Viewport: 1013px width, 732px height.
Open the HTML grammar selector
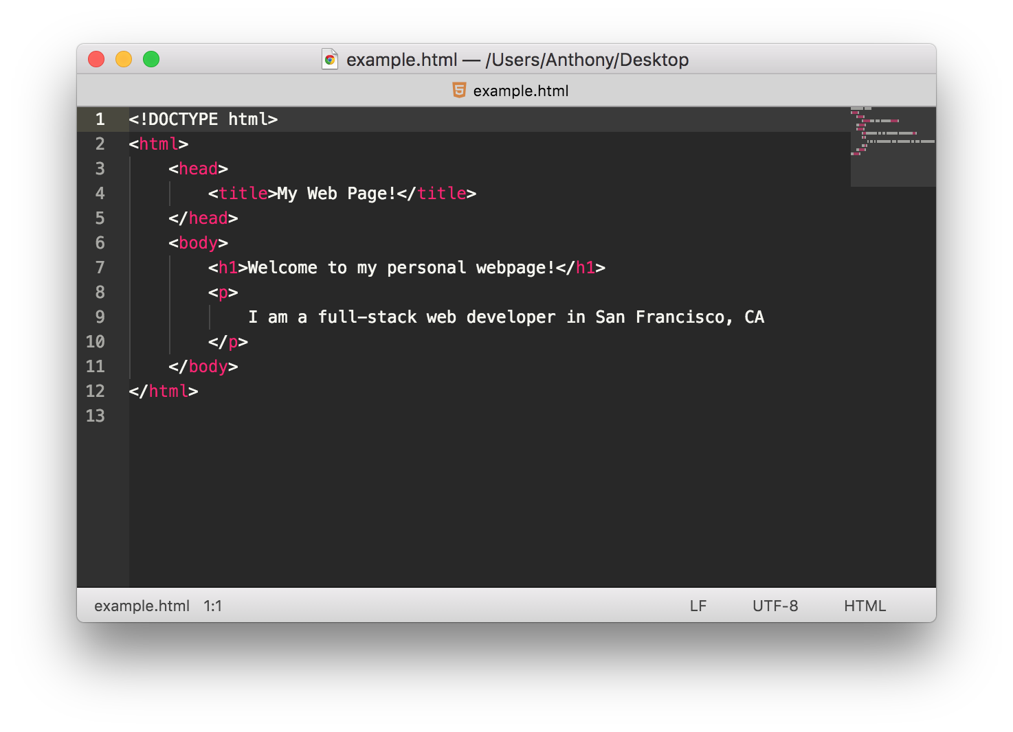[865, 606]
